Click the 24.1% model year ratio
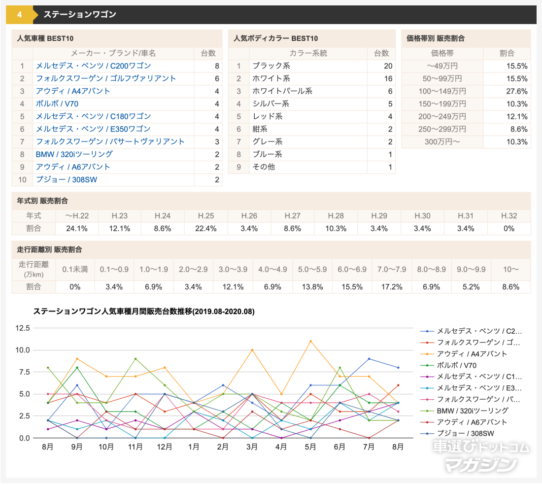542x485 pixels. click(77, 229)
